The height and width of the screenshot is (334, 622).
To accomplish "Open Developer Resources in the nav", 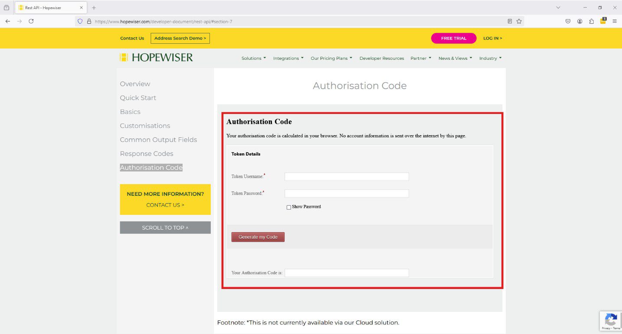I will tap(382, 58).
